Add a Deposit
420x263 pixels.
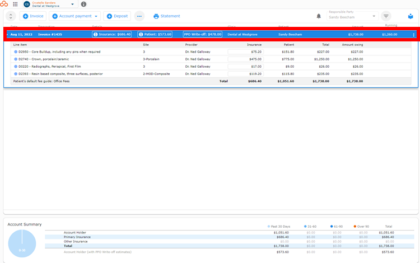pyautogui.click(x=117, y=16)
